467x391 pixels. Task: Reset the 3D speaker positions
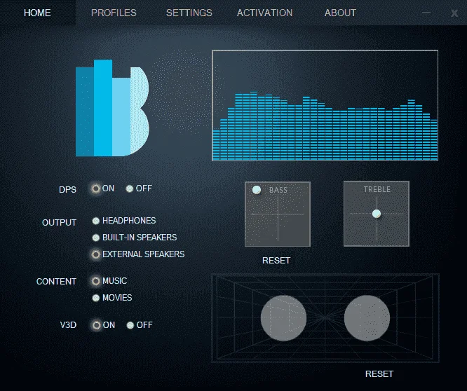point(379,374)
